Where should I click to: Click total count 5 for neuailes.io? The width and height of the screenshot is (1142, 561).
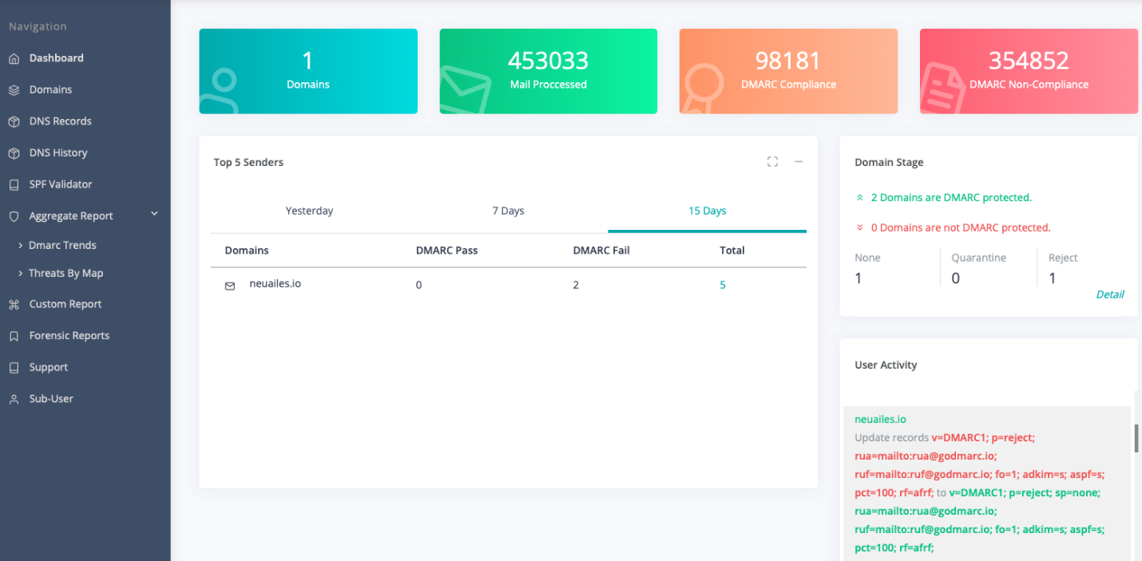pos(723,285)
